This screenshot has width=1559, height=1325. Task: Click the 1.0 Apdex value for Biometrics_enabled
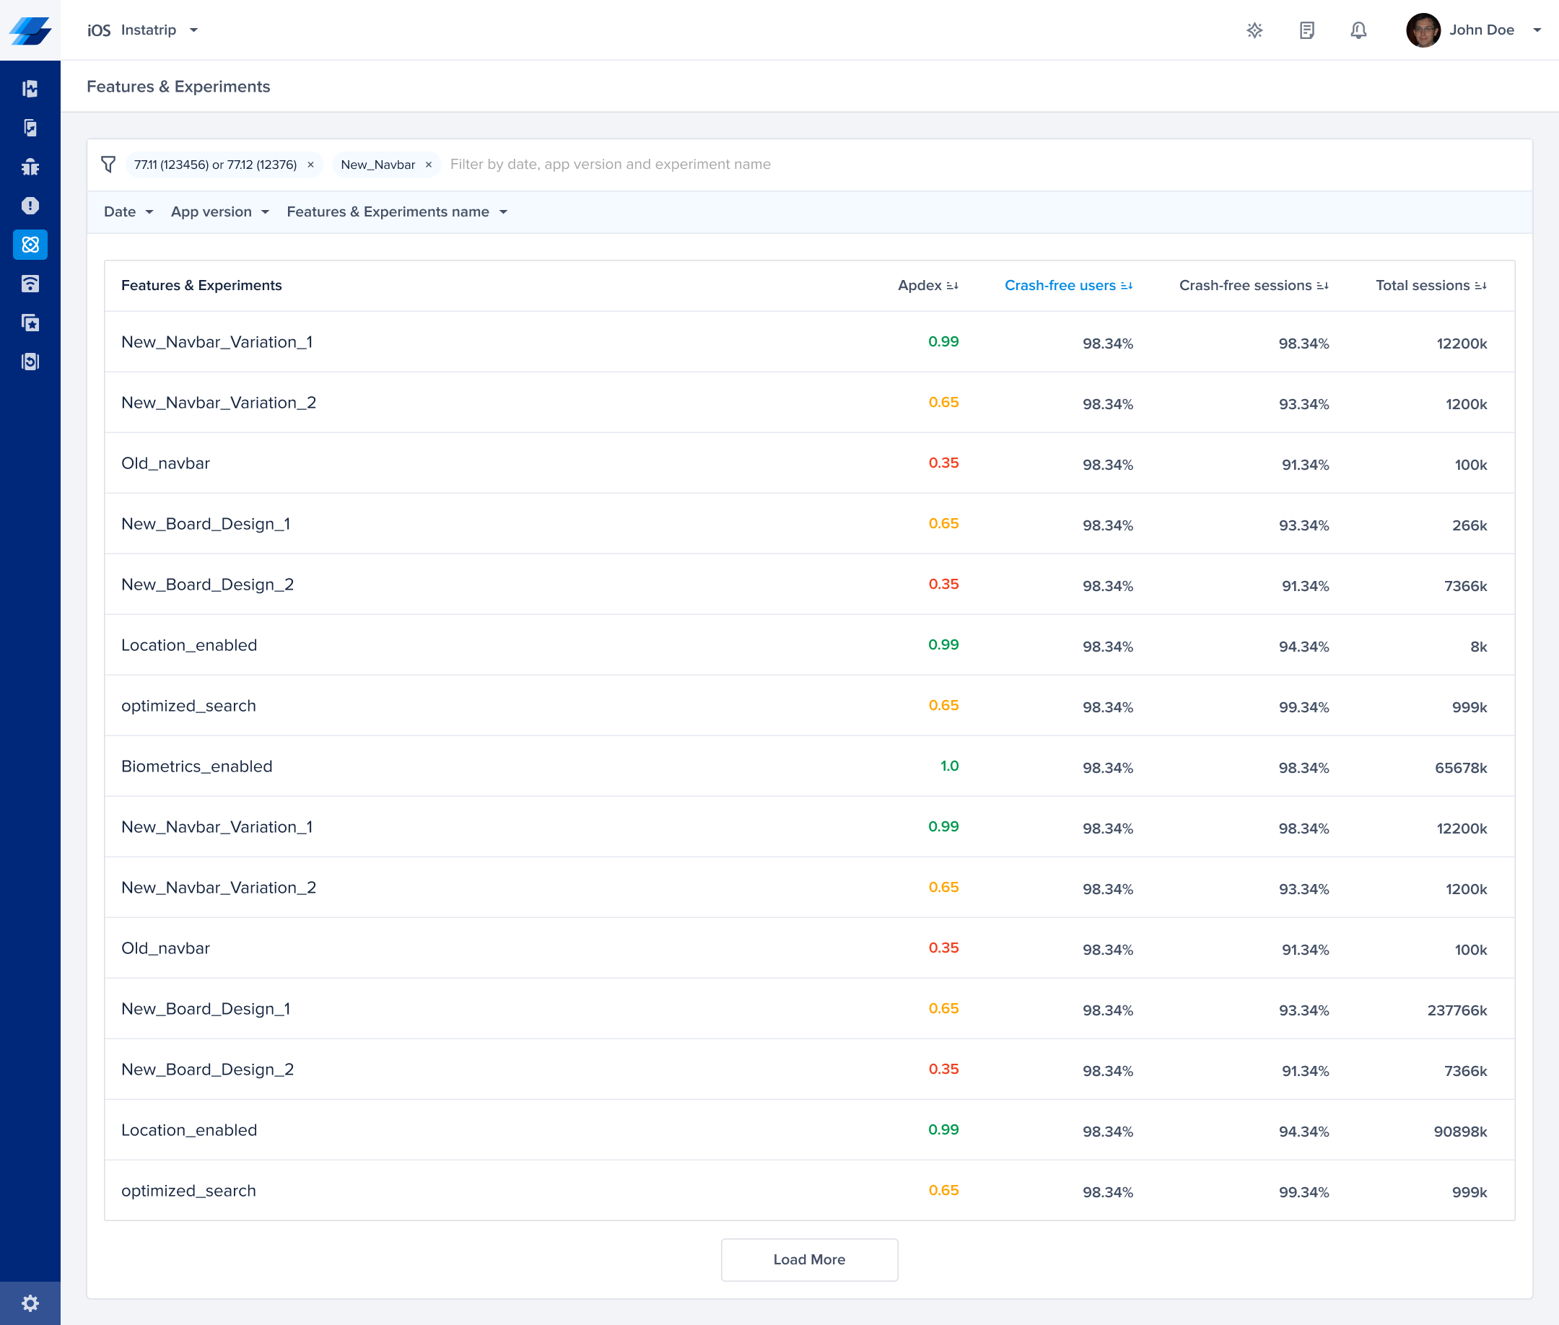(x=949, y=766)
